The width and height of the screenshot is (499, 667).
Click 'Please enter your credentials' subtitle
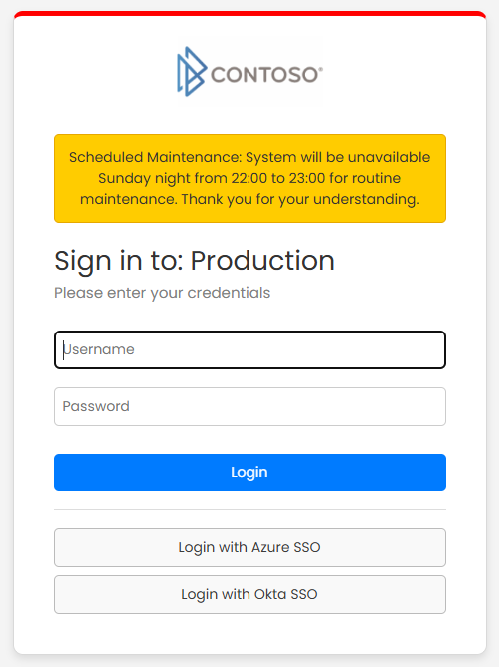pos(163,293)
